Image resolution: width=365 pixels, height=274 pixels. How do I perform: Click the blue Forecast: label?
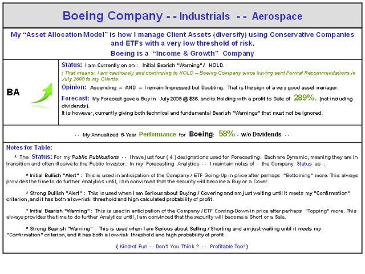(x=75, y=98)
